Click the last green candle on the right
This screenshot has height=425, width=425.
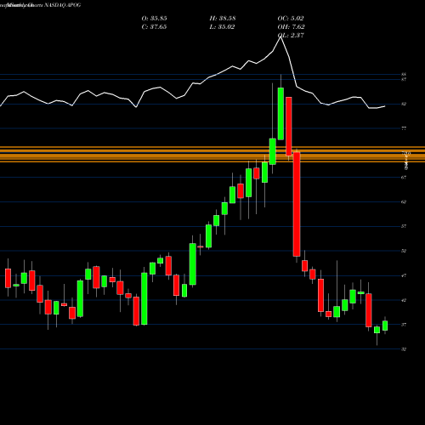click(385, 326)
